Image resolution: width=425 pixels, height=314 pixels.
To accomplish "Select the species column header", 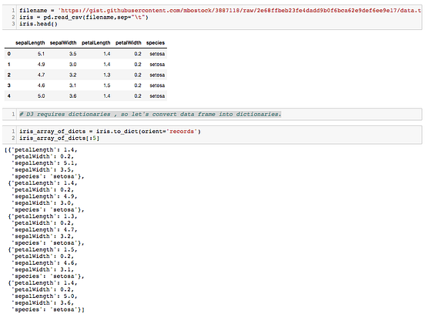I will click(x=156, y=43).
